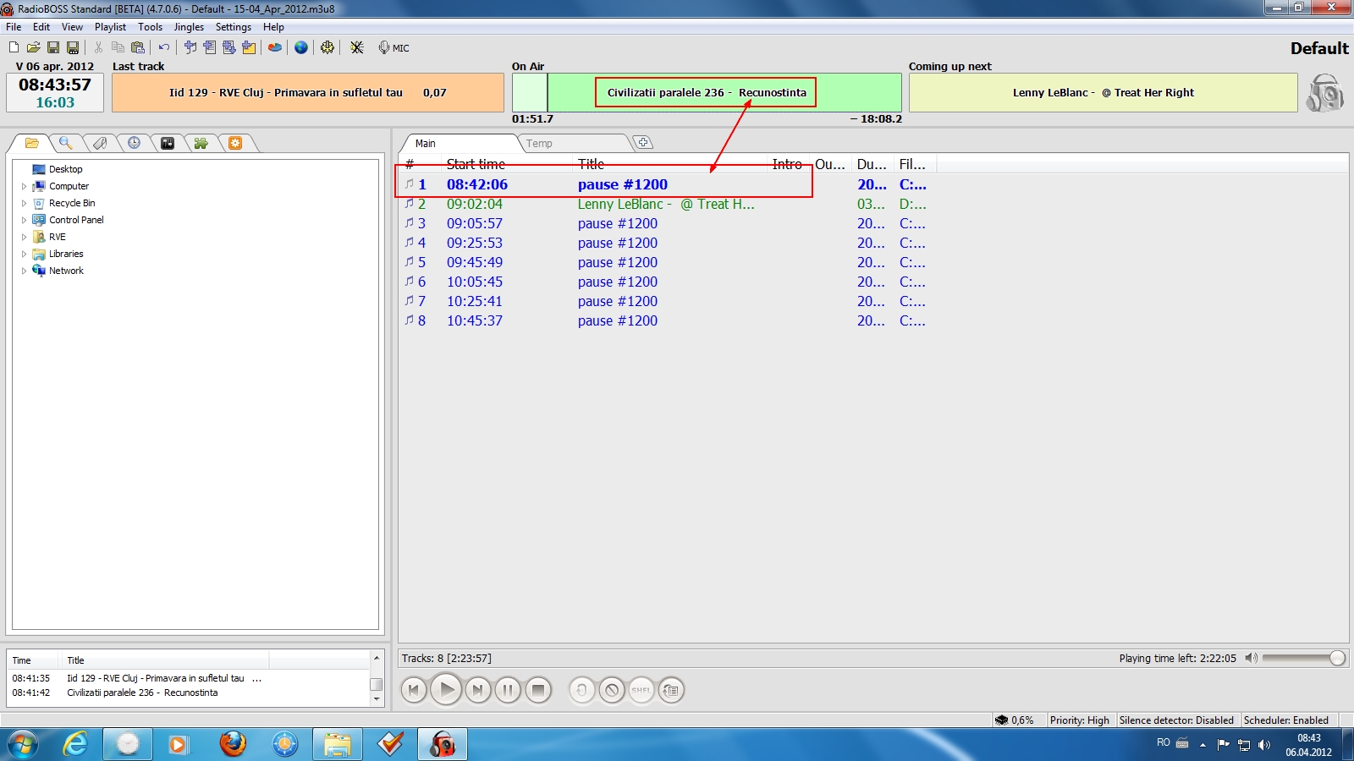Open the Windows Start menu orb

23,744
